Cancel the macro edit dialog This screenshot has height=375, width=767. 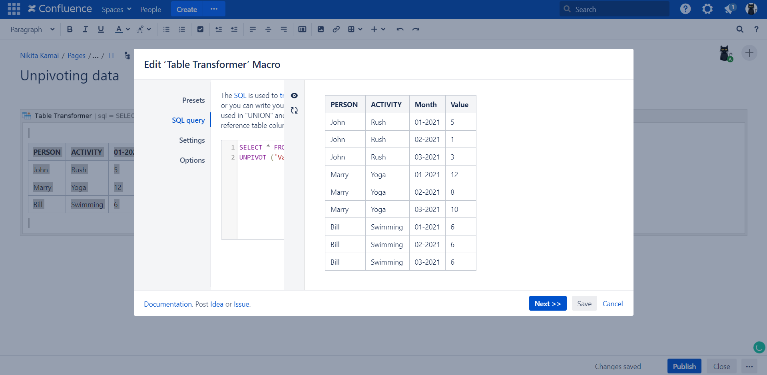click(612, 303)
